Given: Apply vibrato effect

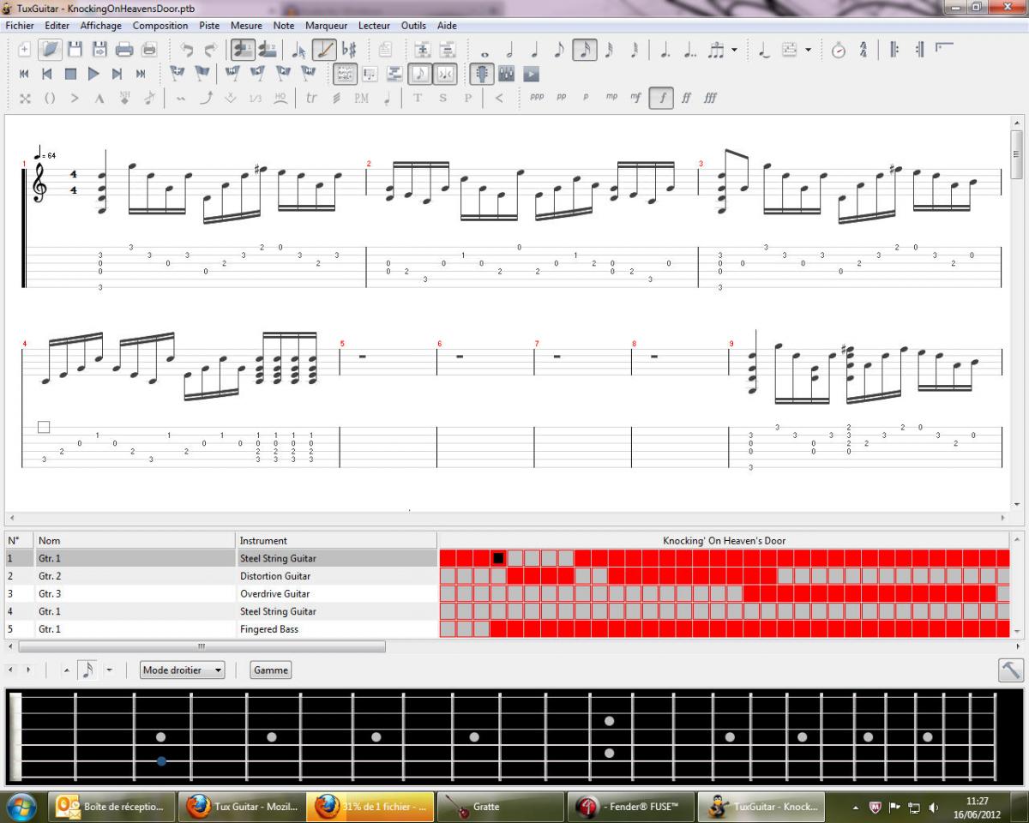Looking at the screenshot, I should [180, 98].
